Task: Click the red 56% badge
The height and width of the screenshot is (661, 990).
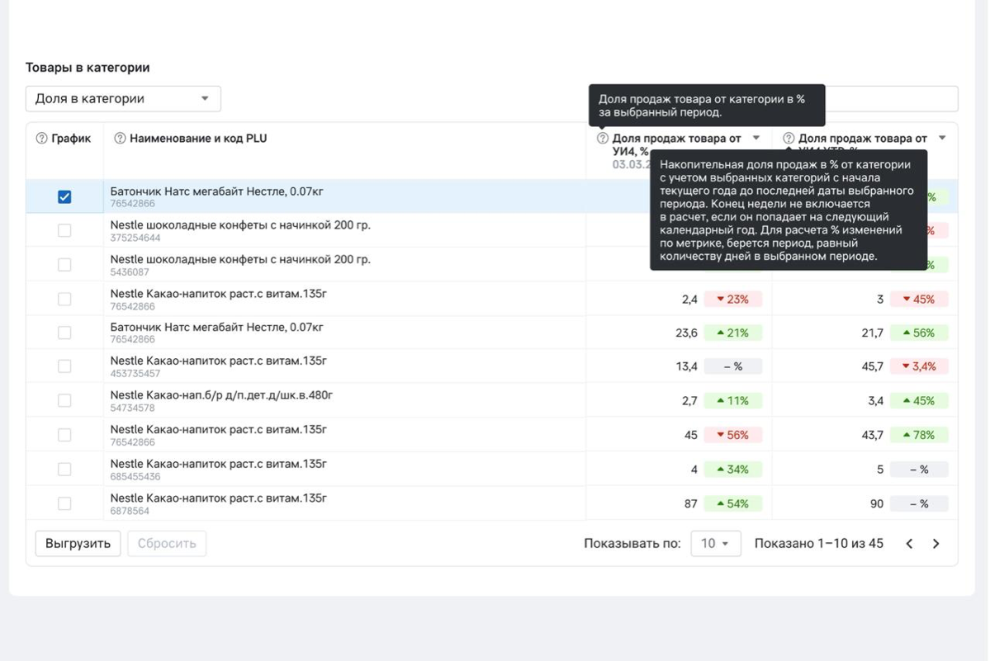Action: click(732, 435)
